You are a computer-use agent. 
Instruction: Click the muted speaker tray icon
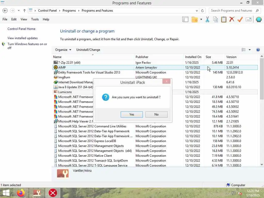coord(240,193)
